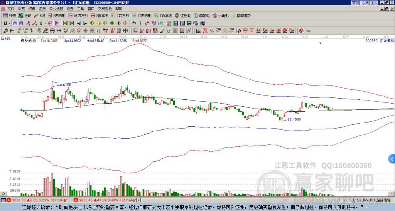
Task: Click the zigzag wave line tool
Action: tap(168, 31)
